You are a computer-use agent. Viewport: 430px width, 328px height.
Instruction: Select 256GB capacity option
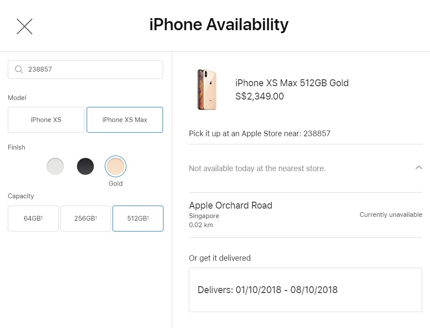pyautogui.click(x=85, y=219)
